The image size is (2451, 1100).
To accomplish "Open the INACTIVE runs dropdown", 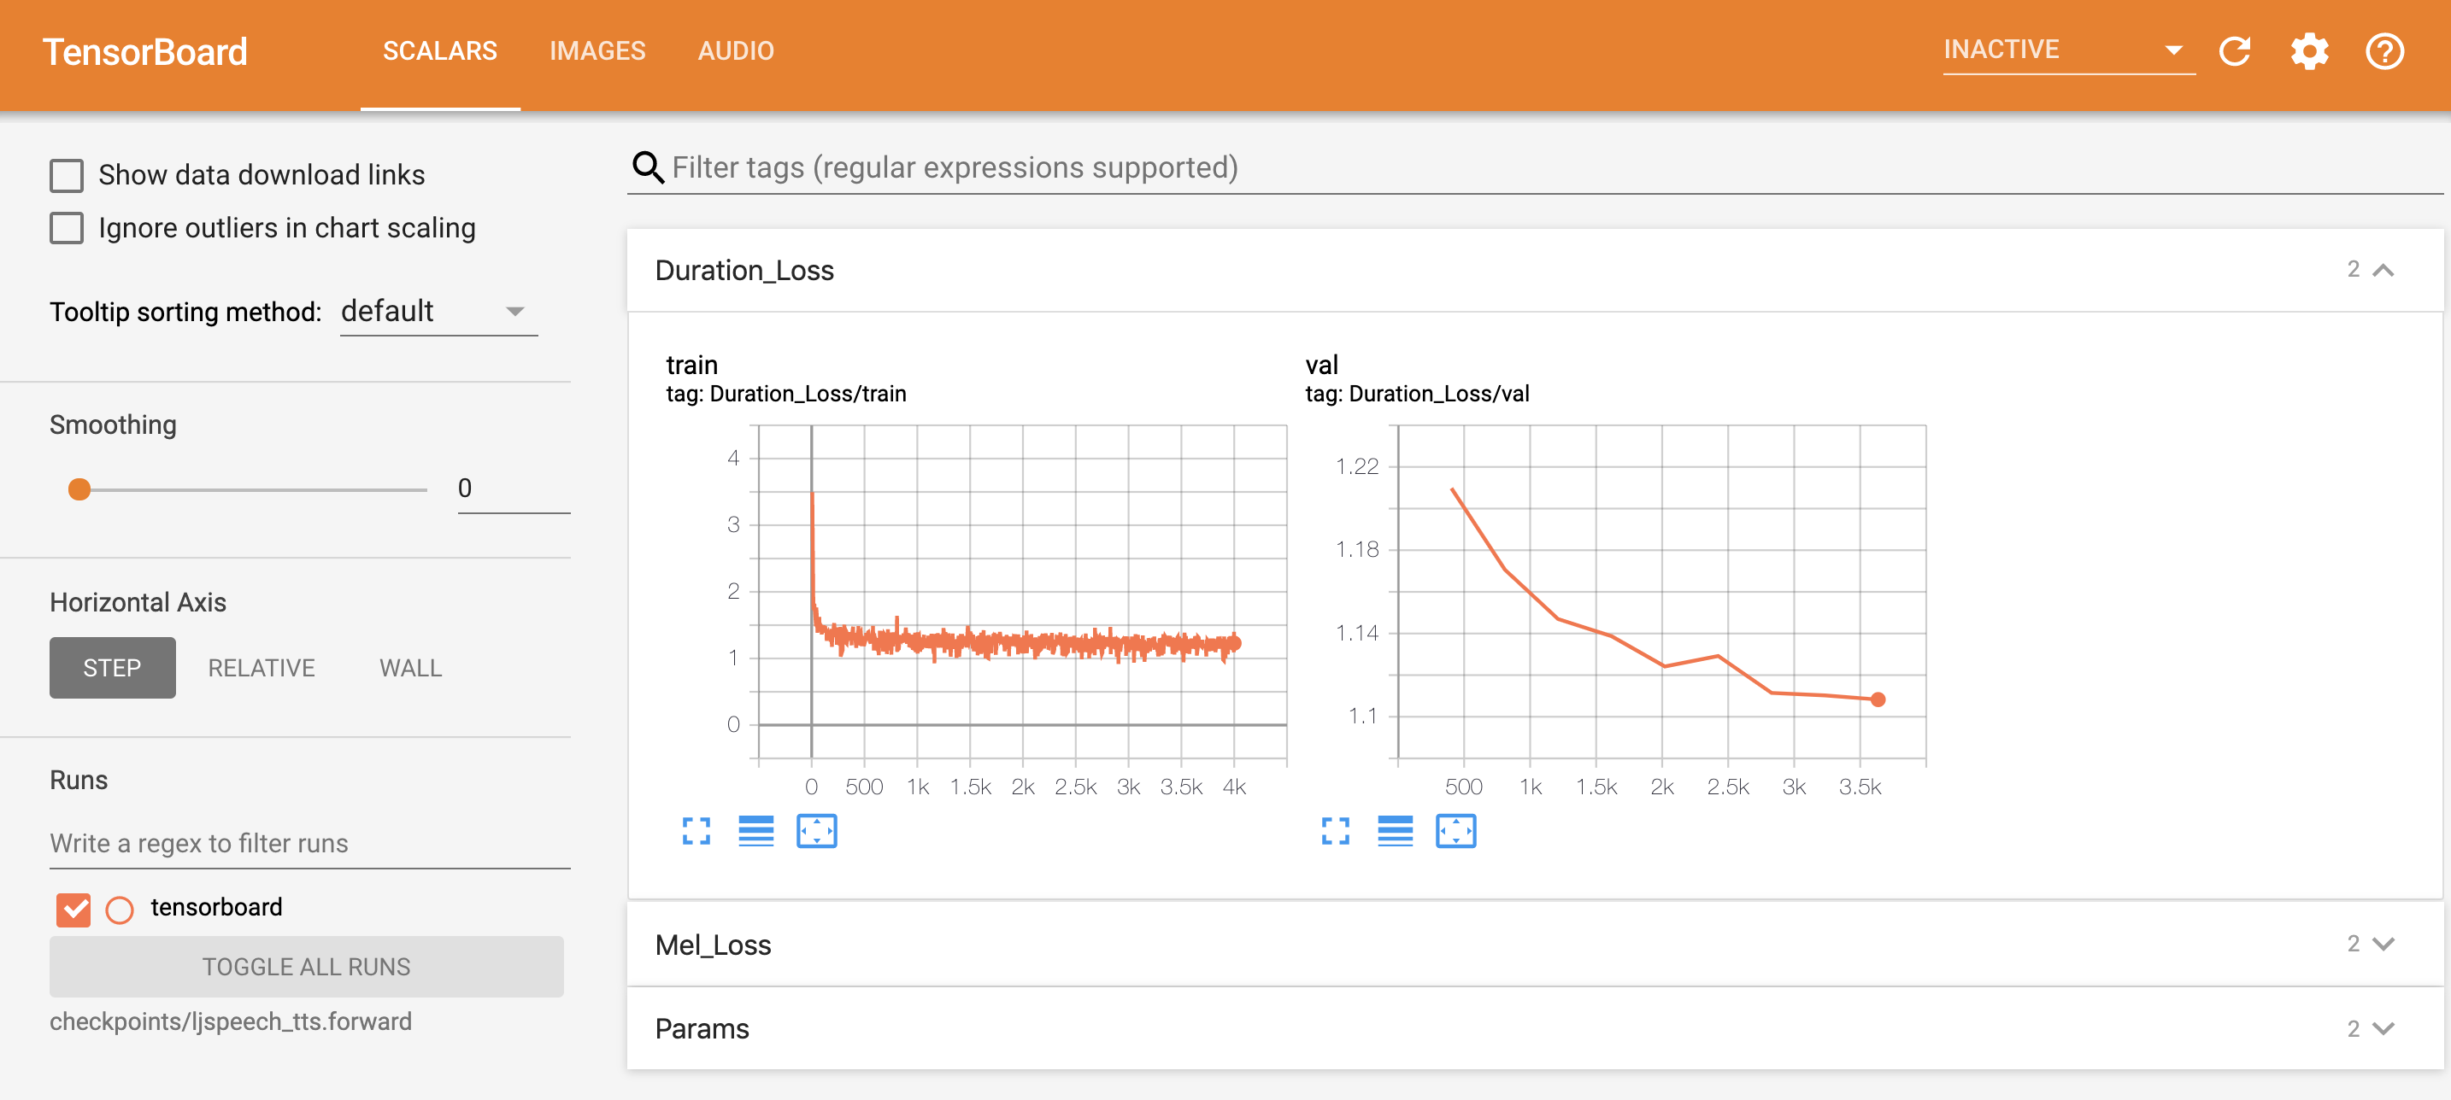I will tap(2172, 50).
